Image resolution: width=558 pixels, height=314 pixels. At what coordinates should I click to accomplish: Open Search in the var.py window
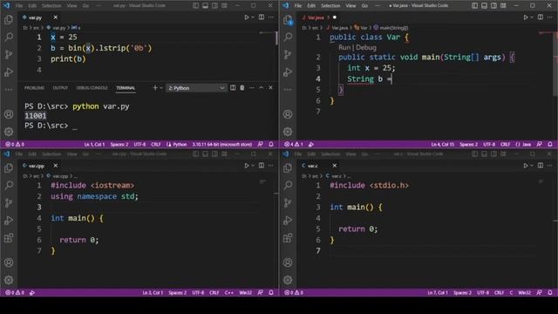point(9,37)
